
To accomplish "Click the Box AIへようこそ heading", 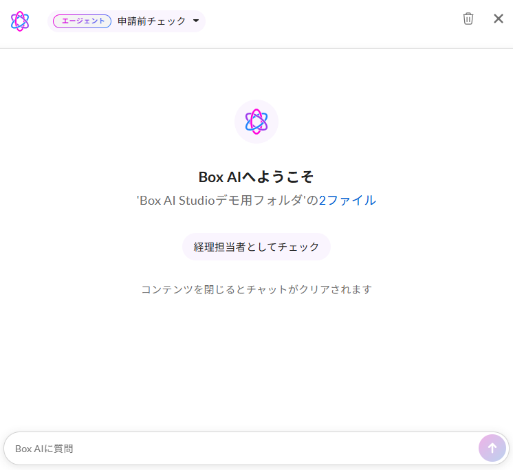I will pos(256,177).
